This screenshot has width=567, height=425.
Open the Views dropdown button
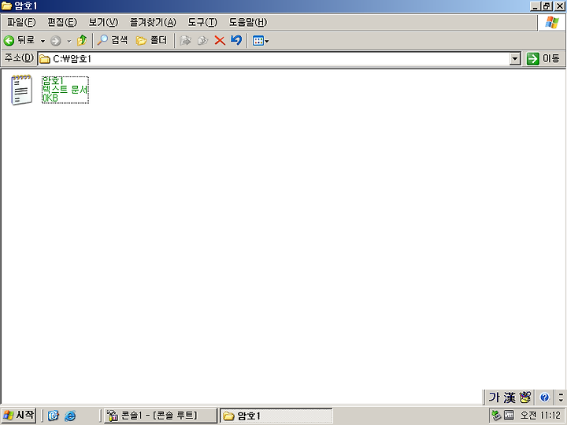[261, 41]
